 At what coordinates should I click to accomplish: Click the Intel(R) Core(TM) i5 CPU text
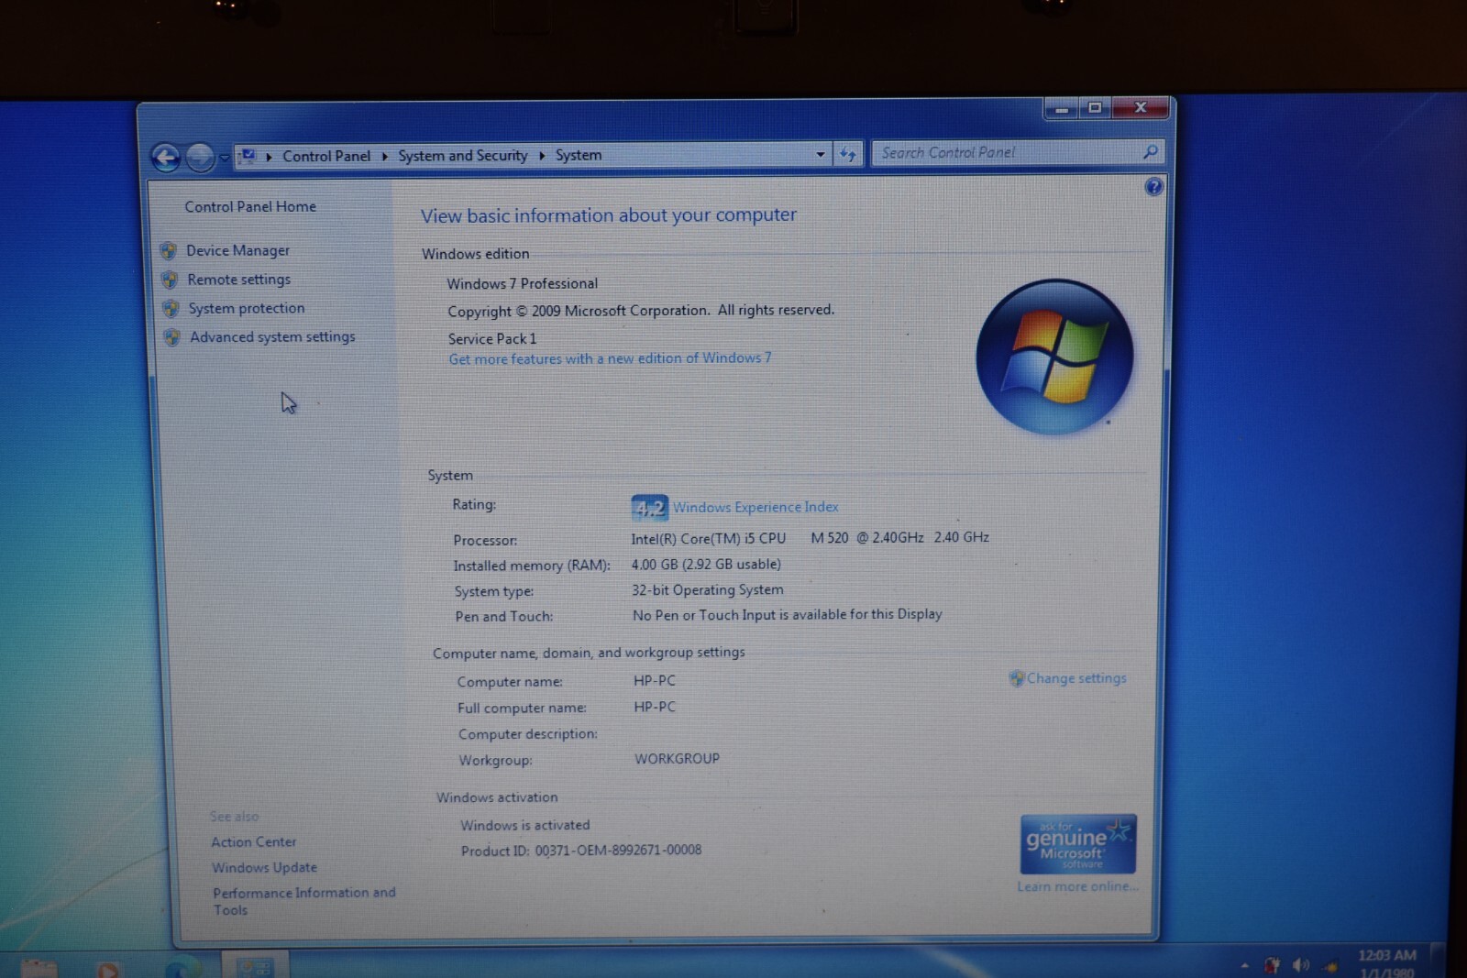708,539
